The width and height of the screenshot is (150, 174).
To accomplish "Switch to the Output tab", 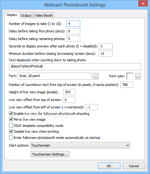I will coord(26,15).
